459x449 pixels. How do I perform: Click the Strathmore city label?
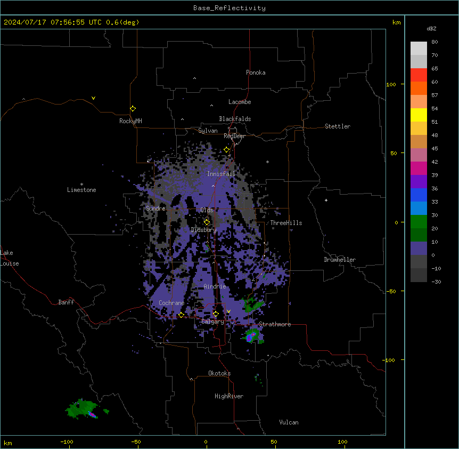pyautogui.click(x=275, y=324)
